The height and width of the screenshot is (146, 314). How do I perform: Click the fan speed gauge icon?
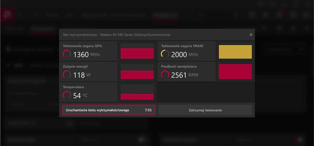tap(165, 75)
